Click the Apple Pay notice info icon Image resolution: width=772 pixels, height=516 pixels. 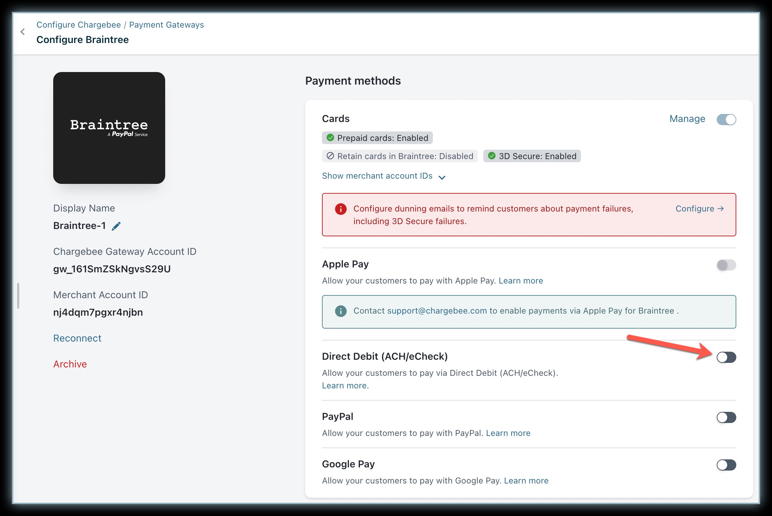click(x=341, y=311)
